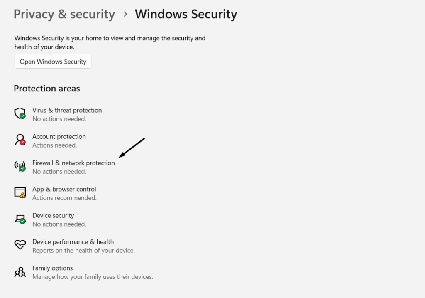Click the Virus & threat protection shield icon
The image size is (425, 298).
click(x=20, y=113)
